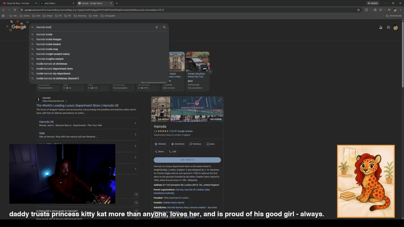Open a new browser tab
The image size is (404, 227).
pyautogui.click(x=117, y=3)
